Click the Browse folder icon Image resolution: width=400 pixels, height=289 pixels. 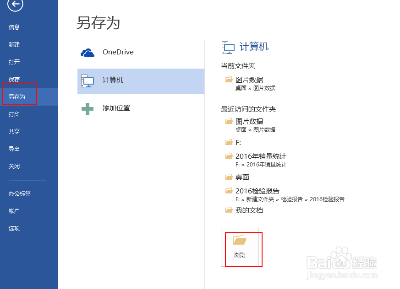point(240,241)
